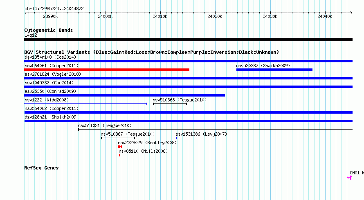Viewport: 364px width, 200px height.
Task: Click the chr14:23985223..24044872 coordinate text
Action: coord(54,9)
